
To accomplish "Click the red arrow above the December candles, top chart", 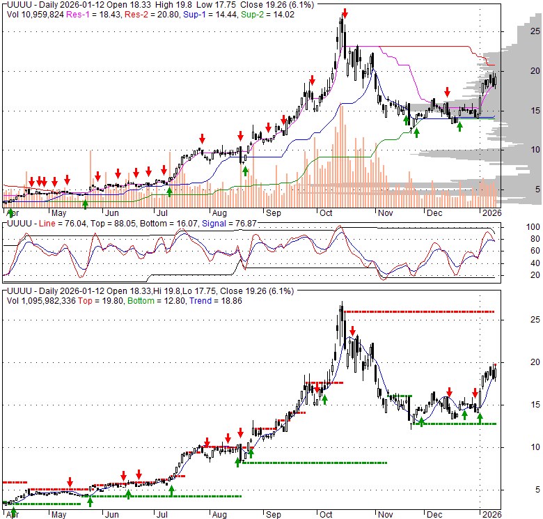I will (447, 92).
